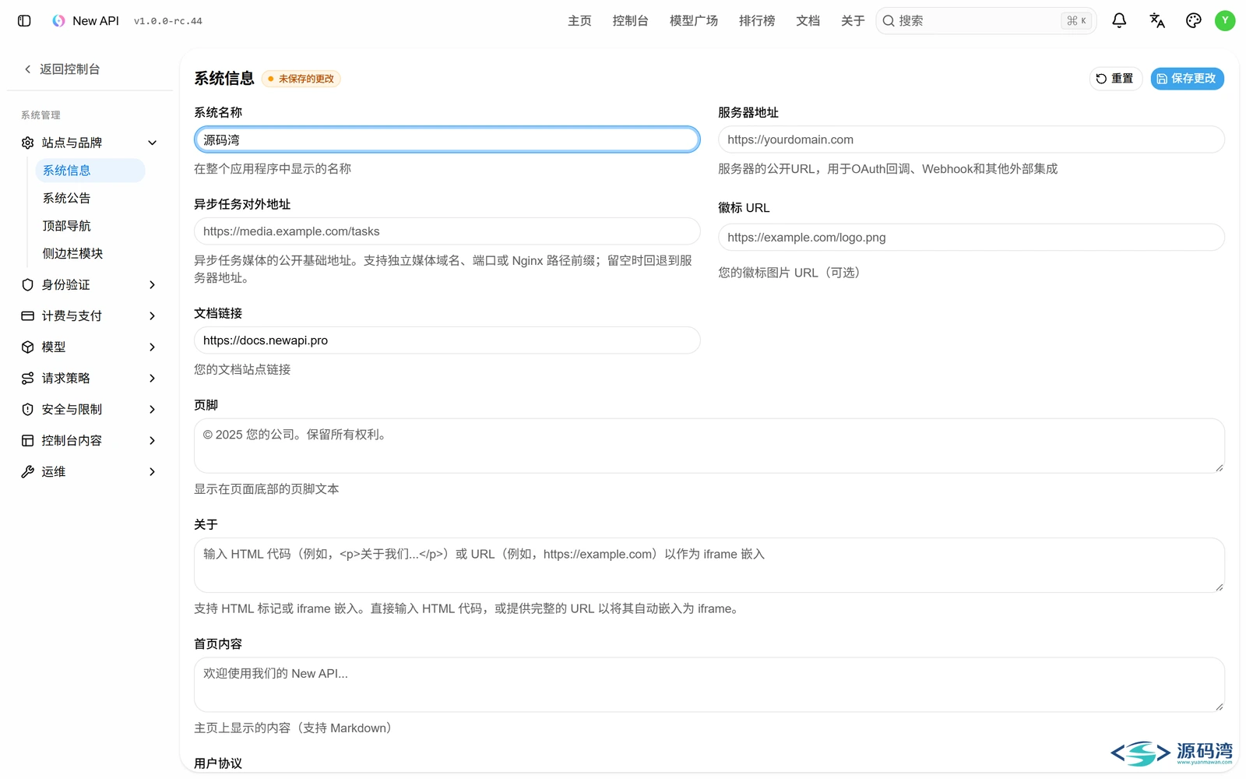Expand the 控制台内容 section chevron
Screen dimensions: 1246x779
[153, 441]
